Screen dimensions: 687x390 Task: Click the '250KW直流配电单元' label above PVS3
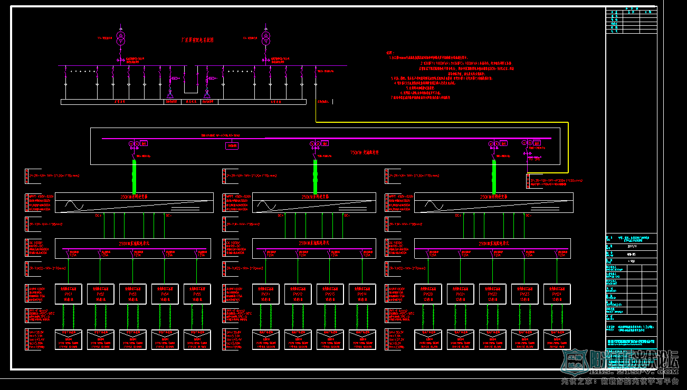point(134,244)
